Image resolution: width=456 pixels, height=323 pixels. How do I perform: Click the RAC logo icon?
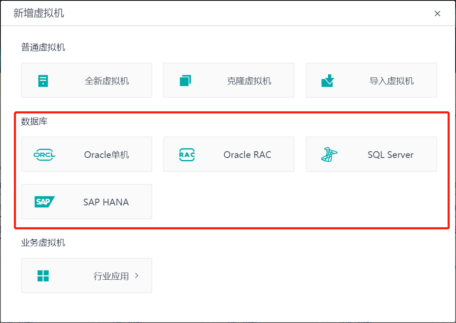(x=187, y=155)
